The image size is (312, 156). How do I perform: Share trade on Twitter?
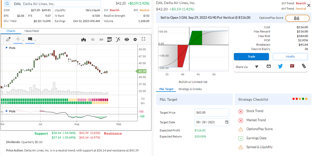280,66
